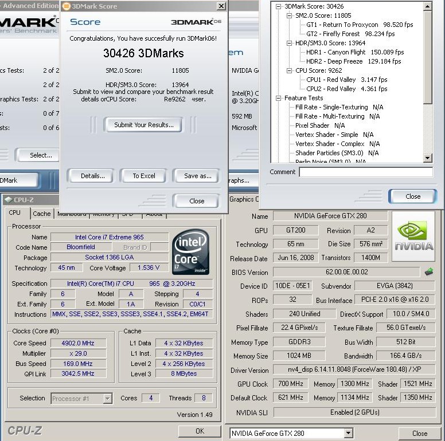Click the Graphs button in 3DMark window
Image resolution: width=445 pixels, height=441 pixels.
(x=243, y=180)
